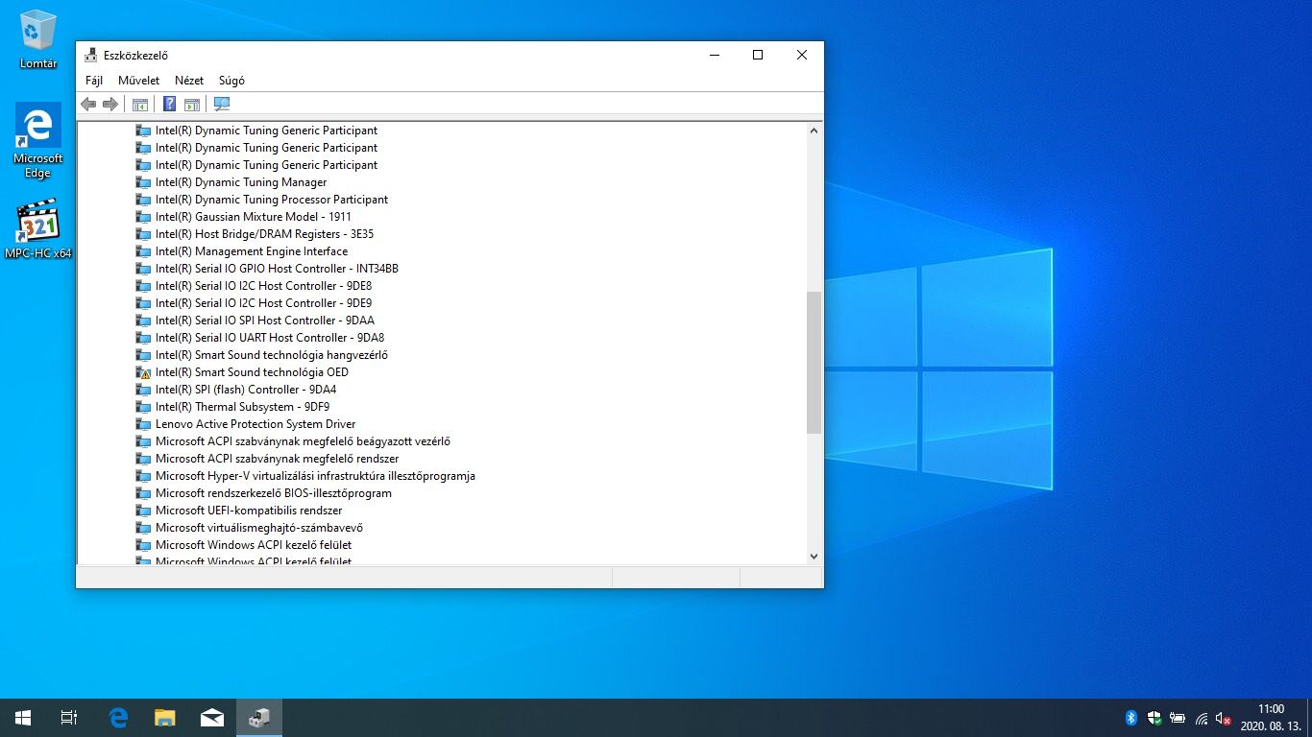Click the vertical scrollbar thumb in device list

pyautogui.click(x=814, y=363)
